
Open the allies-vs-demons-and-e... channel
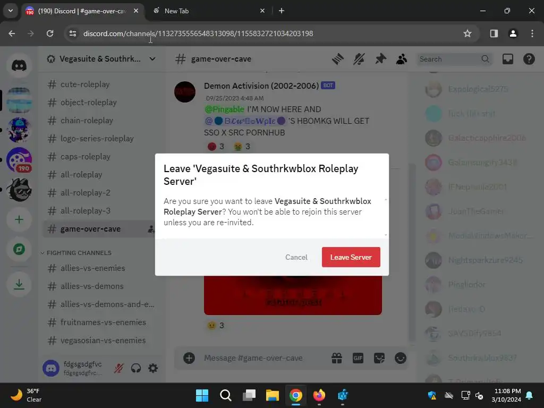coord(107,304)
